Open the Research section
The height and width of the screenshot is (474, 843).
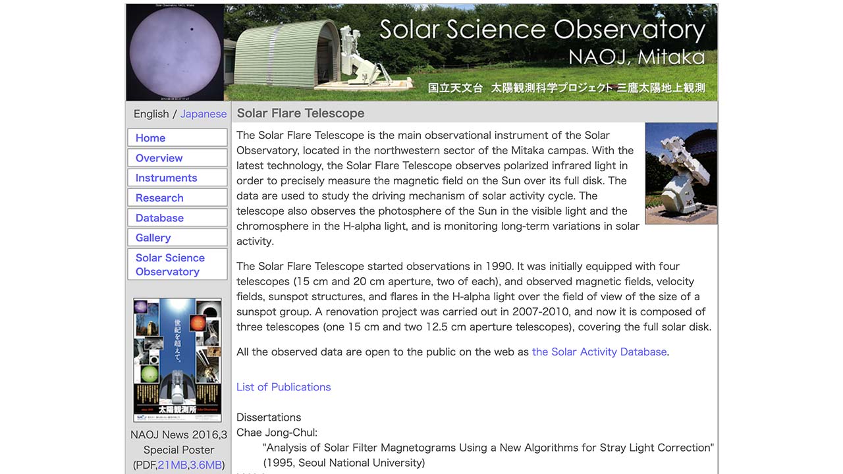159,197
